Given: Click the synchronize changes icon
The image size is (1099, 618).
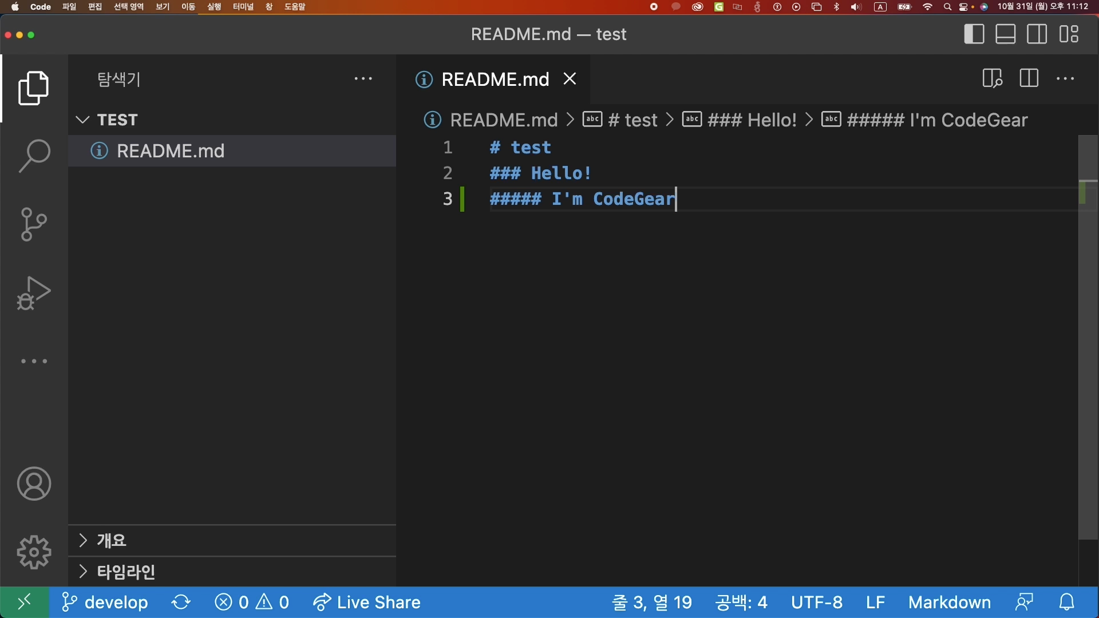Looking at the screenshot, I should pyautogui.click(x=181, y=602).
